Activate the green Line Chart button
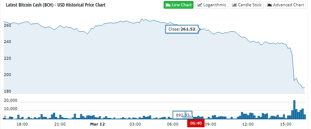The height and width of the screenshot is (129, 311). [x=179, y=5]
